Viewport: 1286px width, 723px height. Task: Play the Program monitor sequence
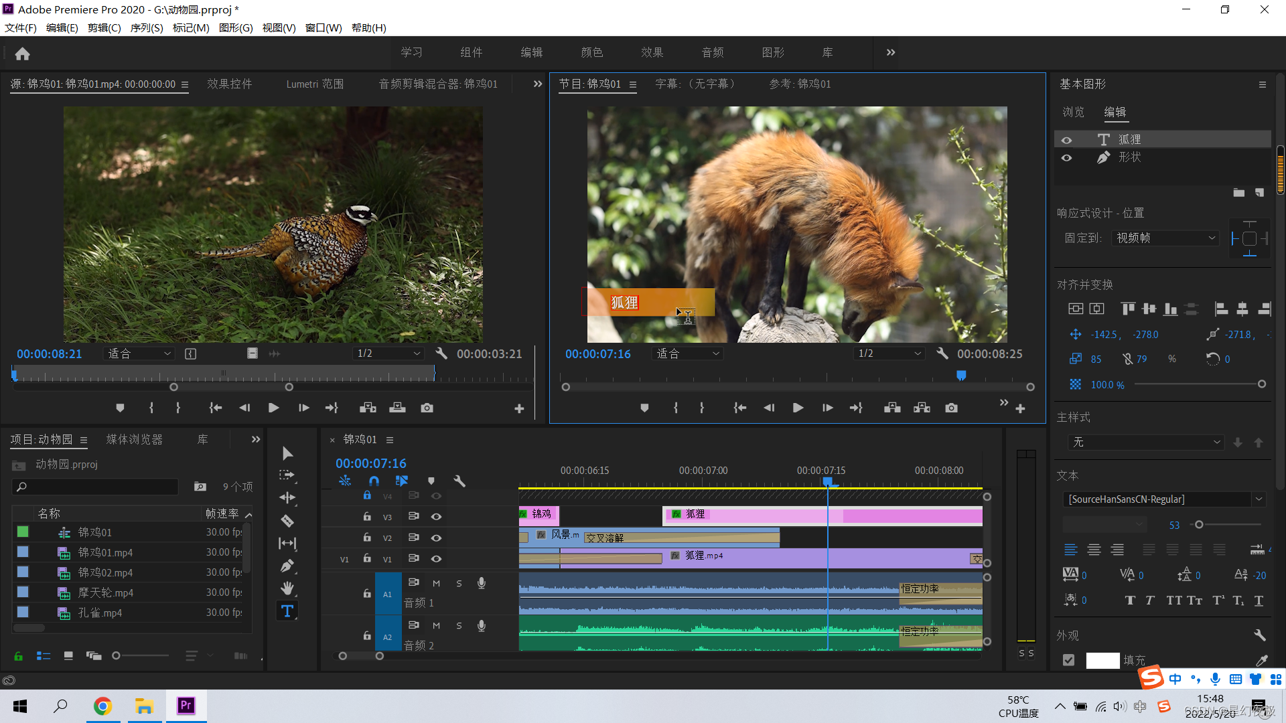tap(798, 408)
